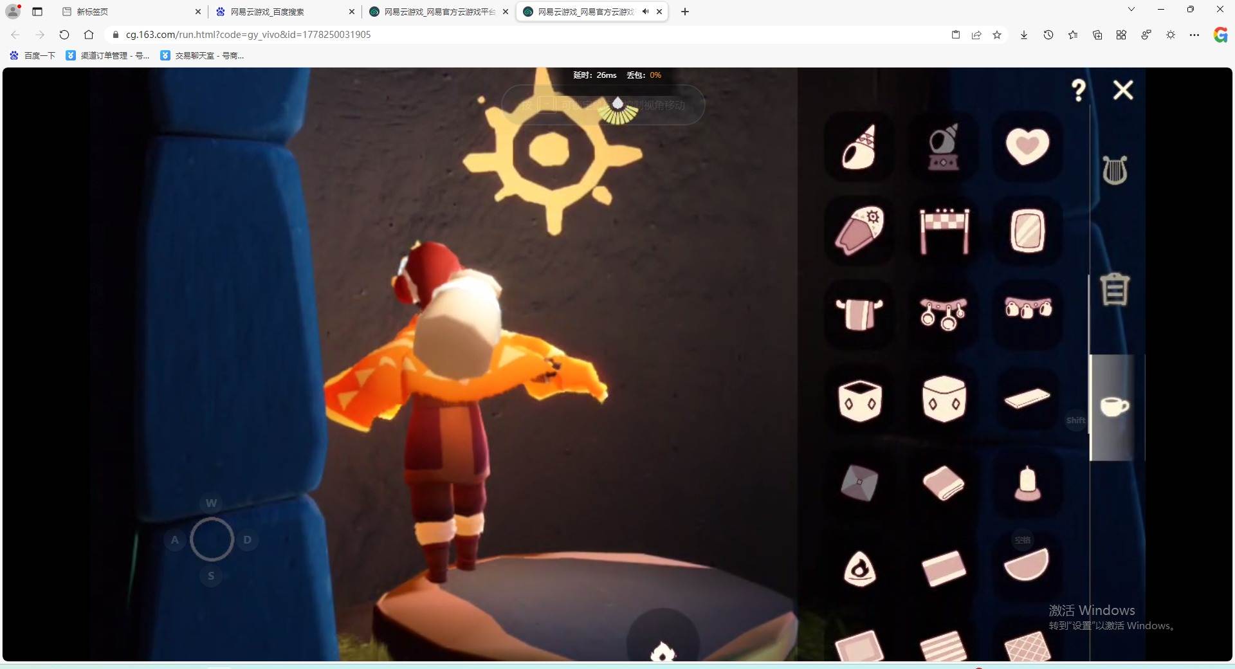Open the browser downloads panel
The image size is (1235, 669).
1024,35
